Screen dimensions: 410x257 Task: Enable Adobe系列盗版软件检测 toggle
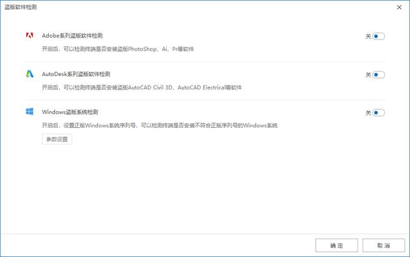(379, 36)
